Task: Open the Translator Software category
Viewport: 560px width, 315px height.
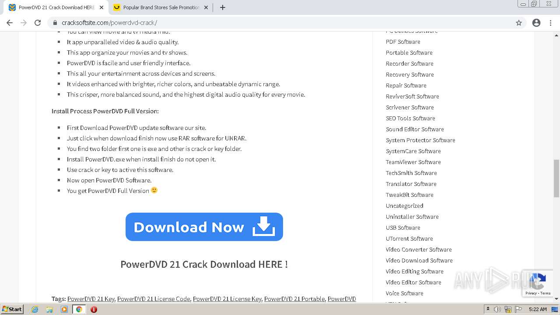Action: click(411, 184)
